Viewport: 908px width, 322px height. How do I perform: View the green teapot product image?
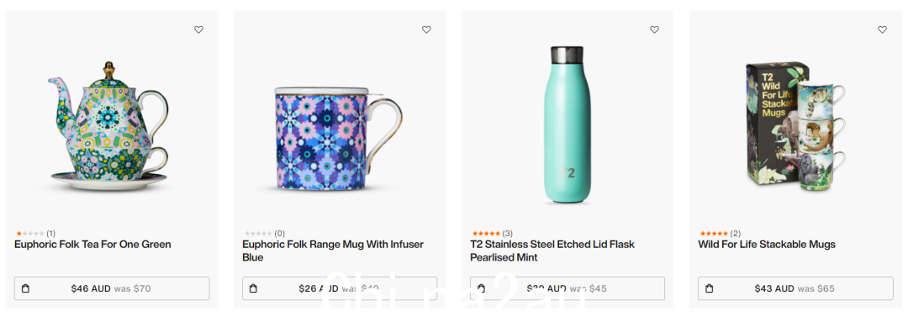108,126
